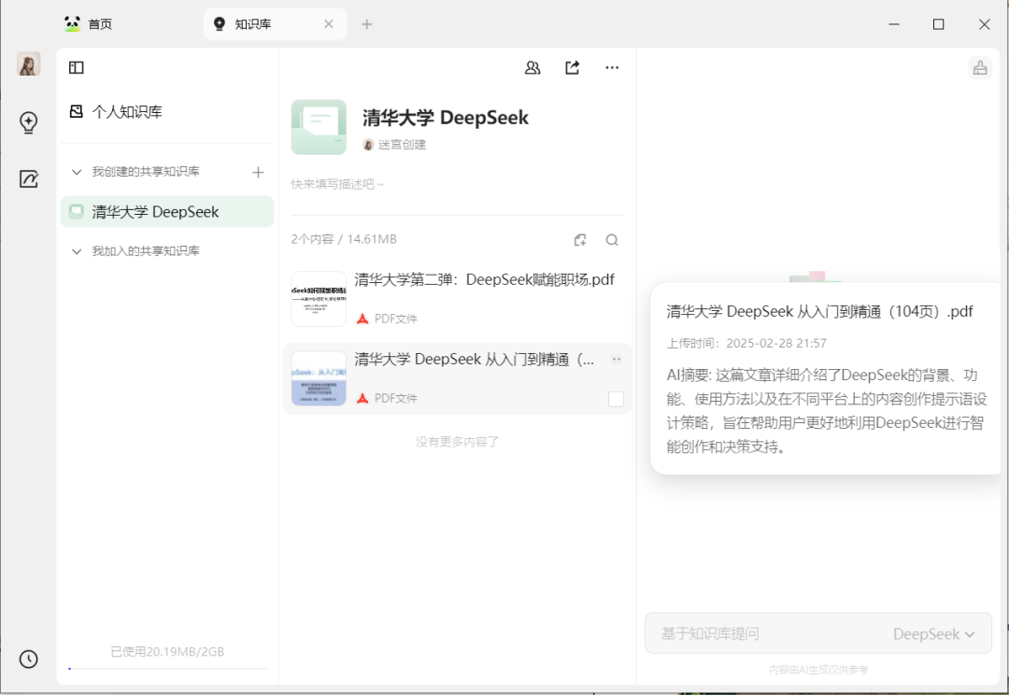
Task: Open history via the clock icon
Action: pyautogui.click(x=28, y=660)
